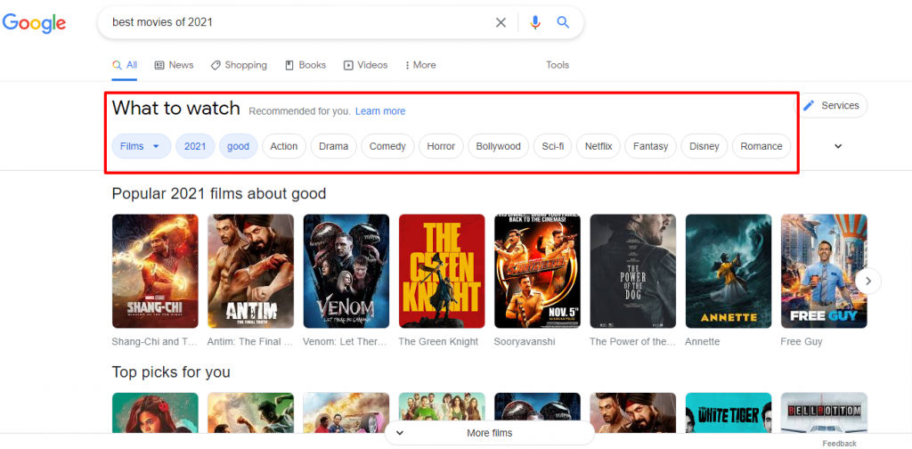Open the Learn more link
This screenshot has width=912, height=449.
[380, 111]
